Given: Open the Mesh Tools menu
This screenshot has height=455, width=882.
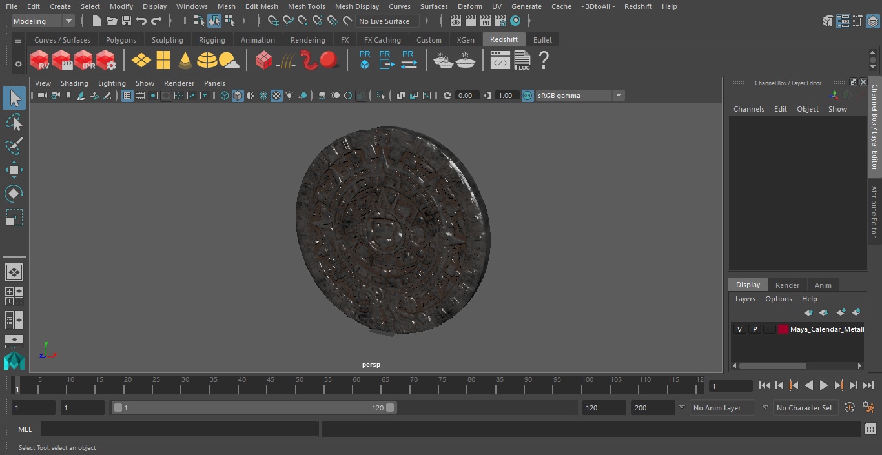Looking at the screenshot, I should tap(306, 6).
